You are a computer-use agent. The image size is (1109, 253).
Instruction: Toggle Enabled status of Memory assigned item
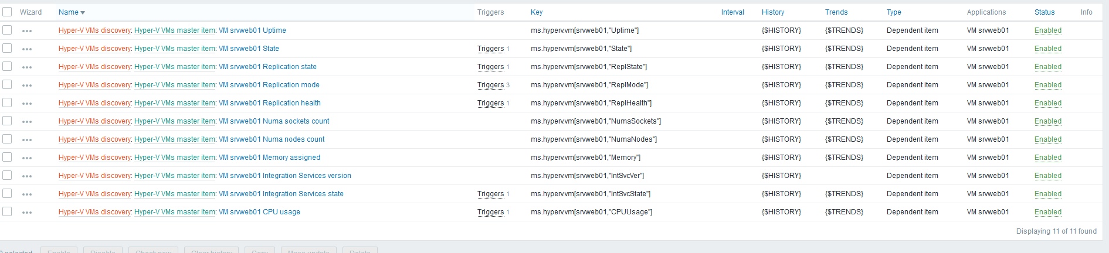1047,158
